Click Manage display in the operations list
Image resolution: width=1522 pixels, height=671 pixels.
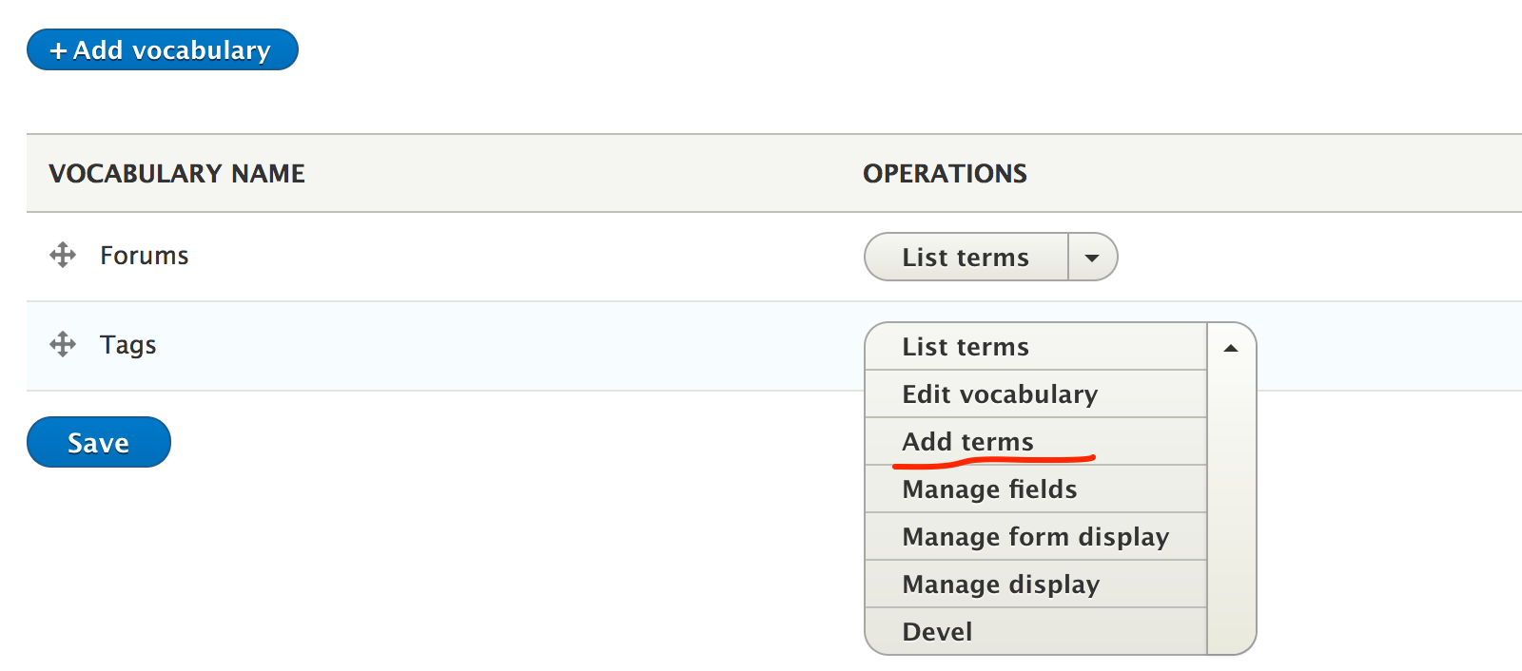[x=1001, y=584]
